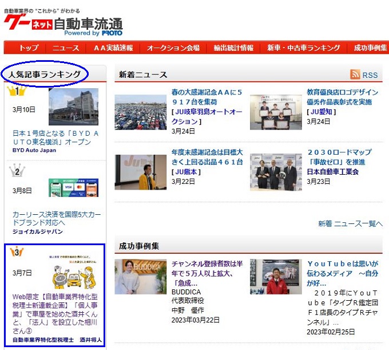Open the BYD AUTO東名横浜 opening article

[x=55, y=137]
